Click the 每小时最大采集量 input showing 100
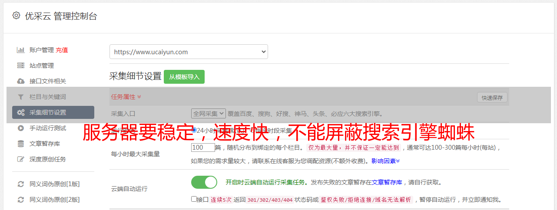 203,148
